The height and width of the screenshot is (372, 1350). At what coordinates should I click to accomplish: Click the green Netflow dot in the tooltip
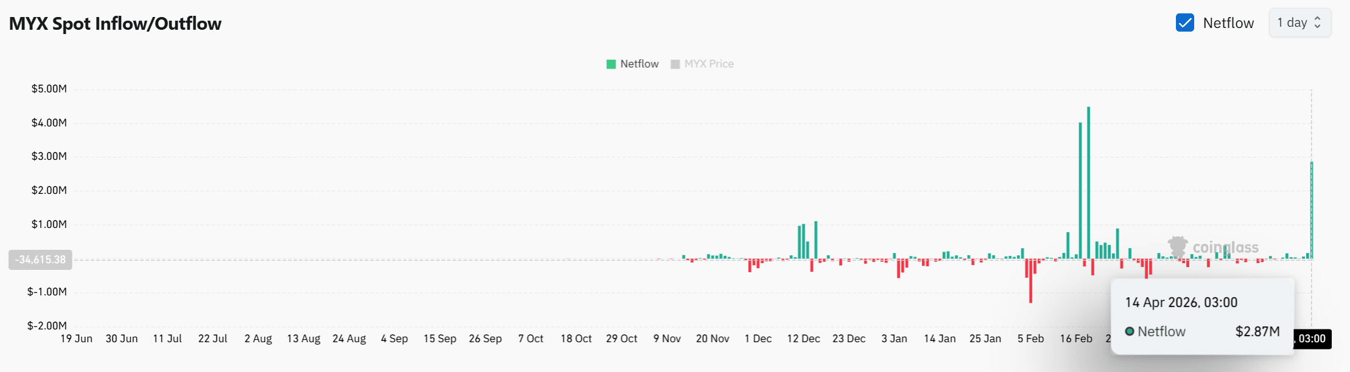pyautogui.click(x=1130, y=331)
